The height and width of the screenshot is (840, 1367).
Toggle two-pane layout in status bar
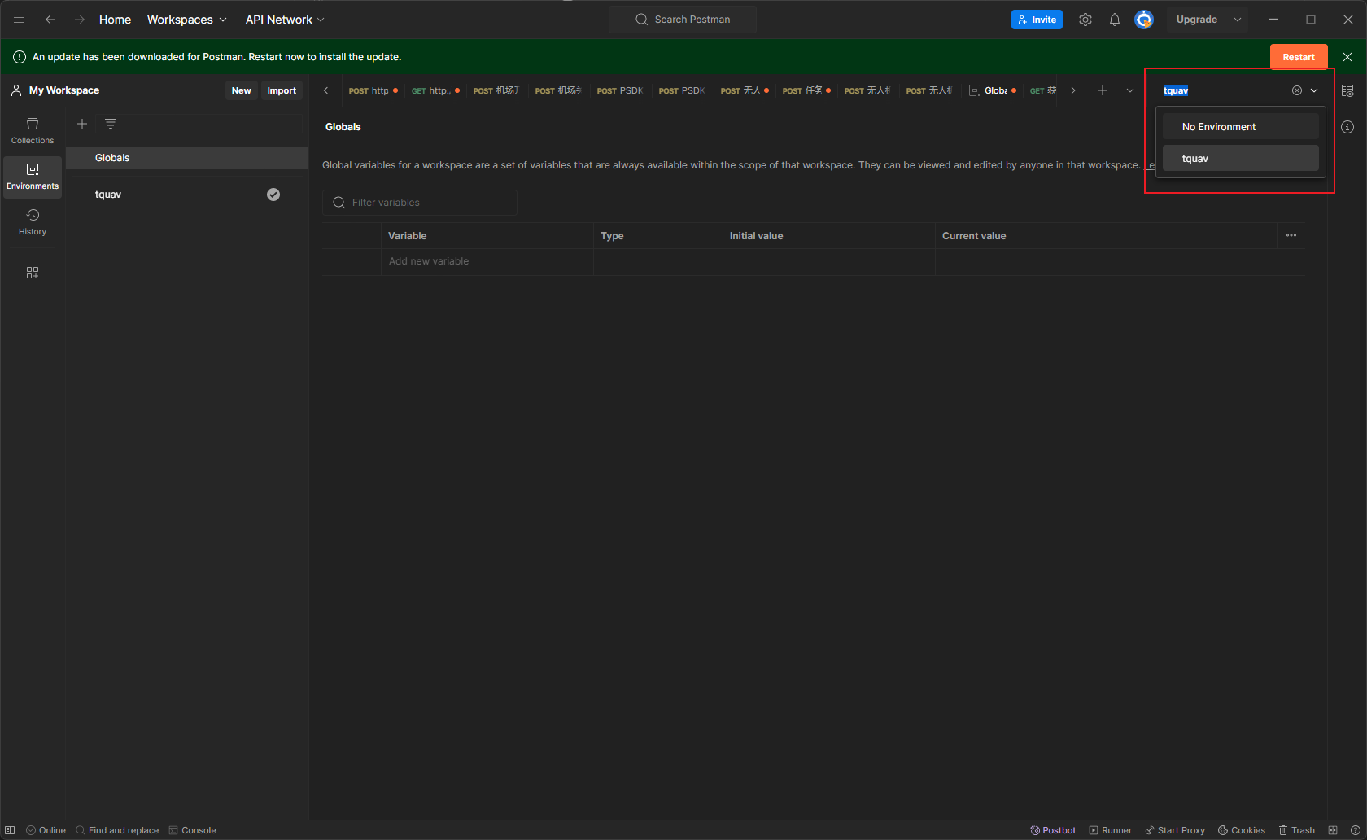pyautogui.click(x=1333, y=830)
